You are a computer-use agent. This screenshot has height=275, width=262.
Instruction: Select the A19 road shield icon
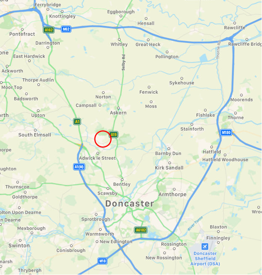(x=113, y=135)
